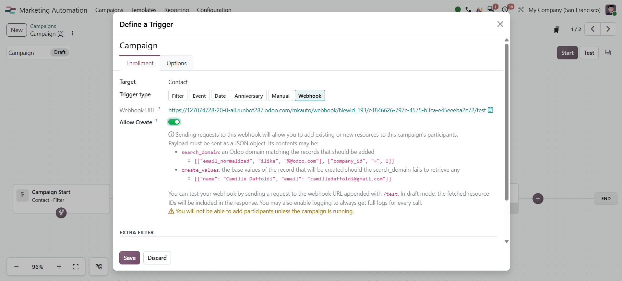This screenshot has height=281, width=622.
Task: Add a step with the plus before END
Action: (538, 199)
